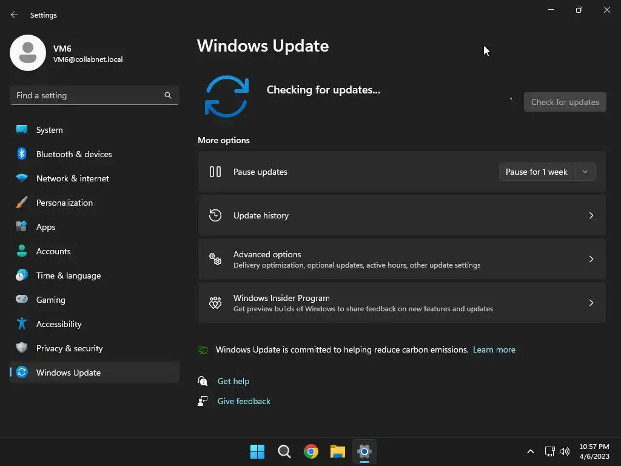The image size is (621, 466).
Task: Open the Get help link
Action: pos(233,381)
